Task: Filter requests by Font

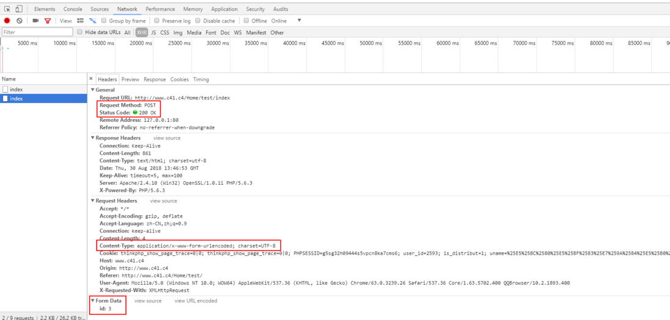Action: [211, 32]
